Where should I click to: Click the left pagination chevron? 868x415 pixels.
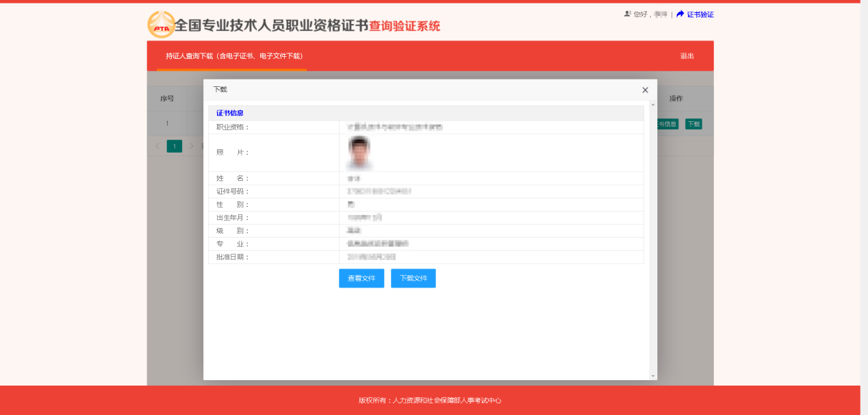point(156,146)
